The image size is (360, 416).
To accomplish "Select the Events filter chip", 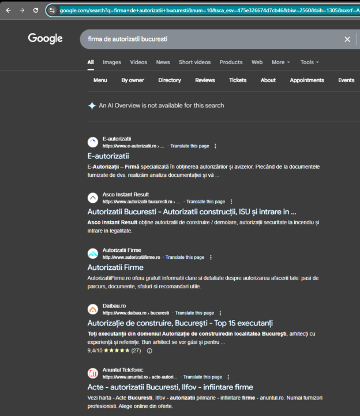I will click(x=346, y=80).
